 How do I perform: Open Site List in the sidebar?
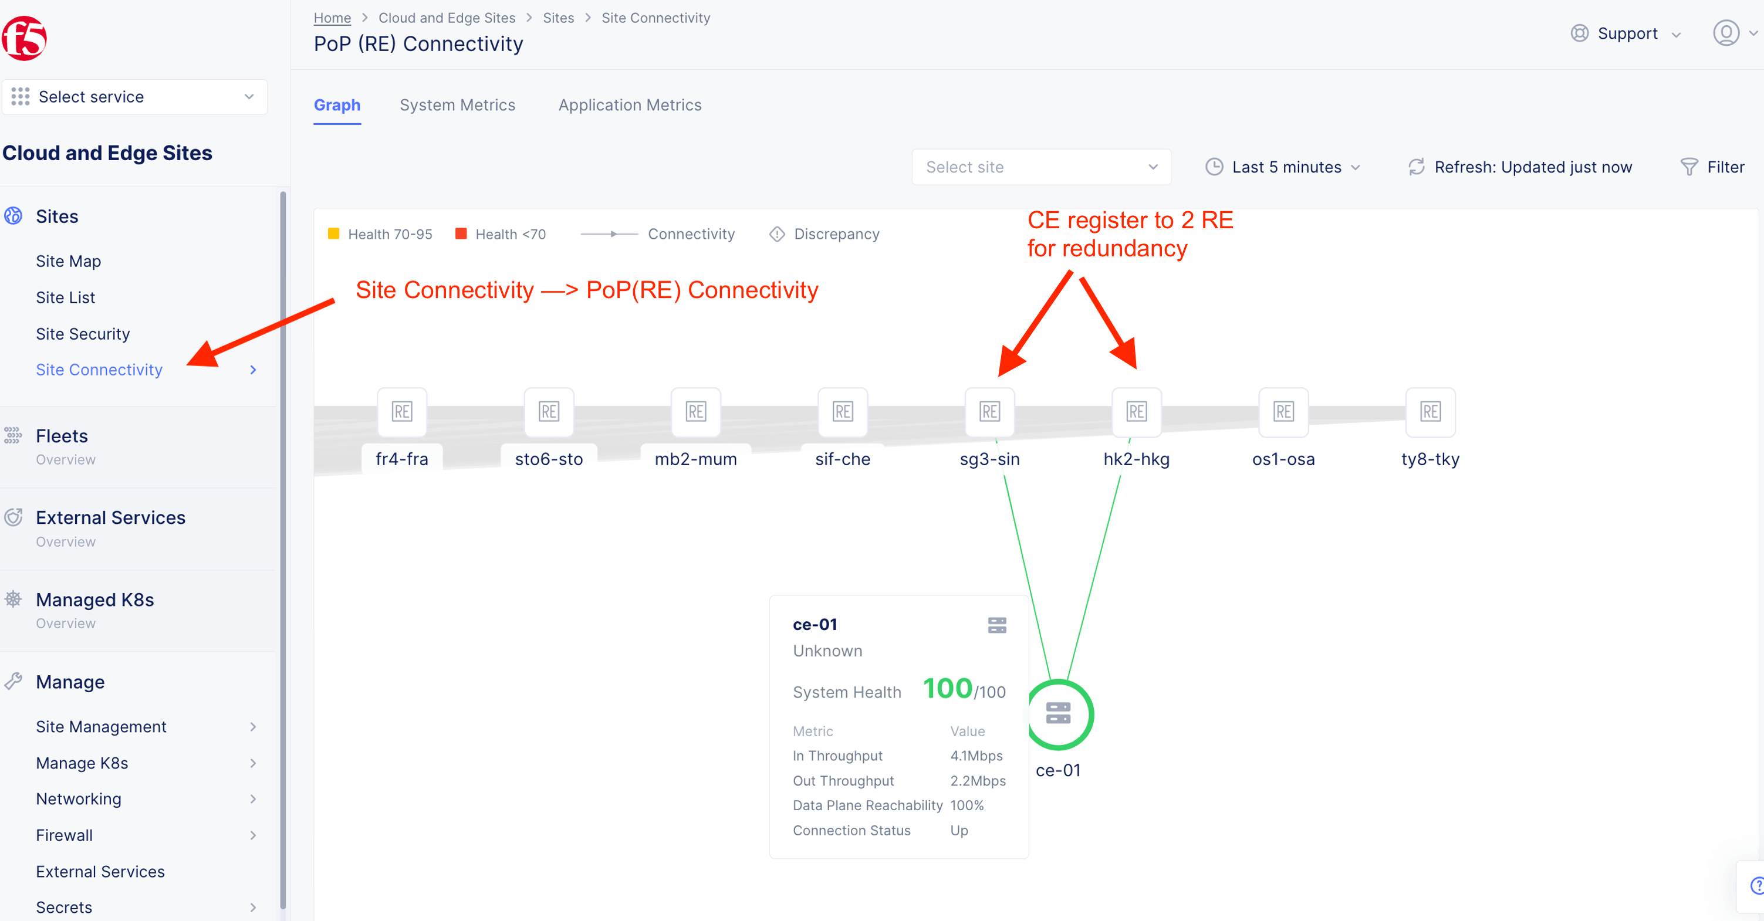(x=65, y=297)
